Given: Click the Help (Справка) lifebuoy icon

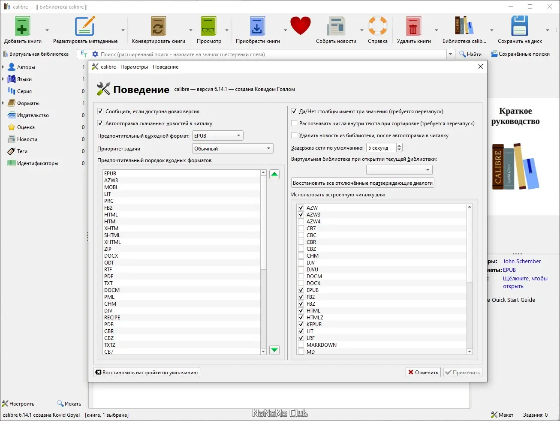Looking at the screenshot, I should coord(378,27).
